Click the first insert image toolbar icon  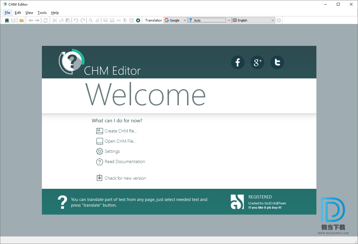pos(106,20)
